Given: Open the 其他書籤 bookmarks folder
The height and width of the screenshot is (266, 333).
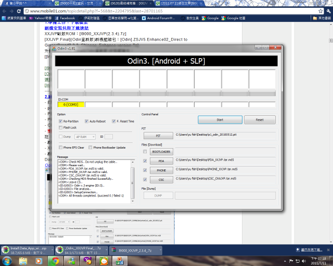Looking at the screenshot, I should 322,18.
